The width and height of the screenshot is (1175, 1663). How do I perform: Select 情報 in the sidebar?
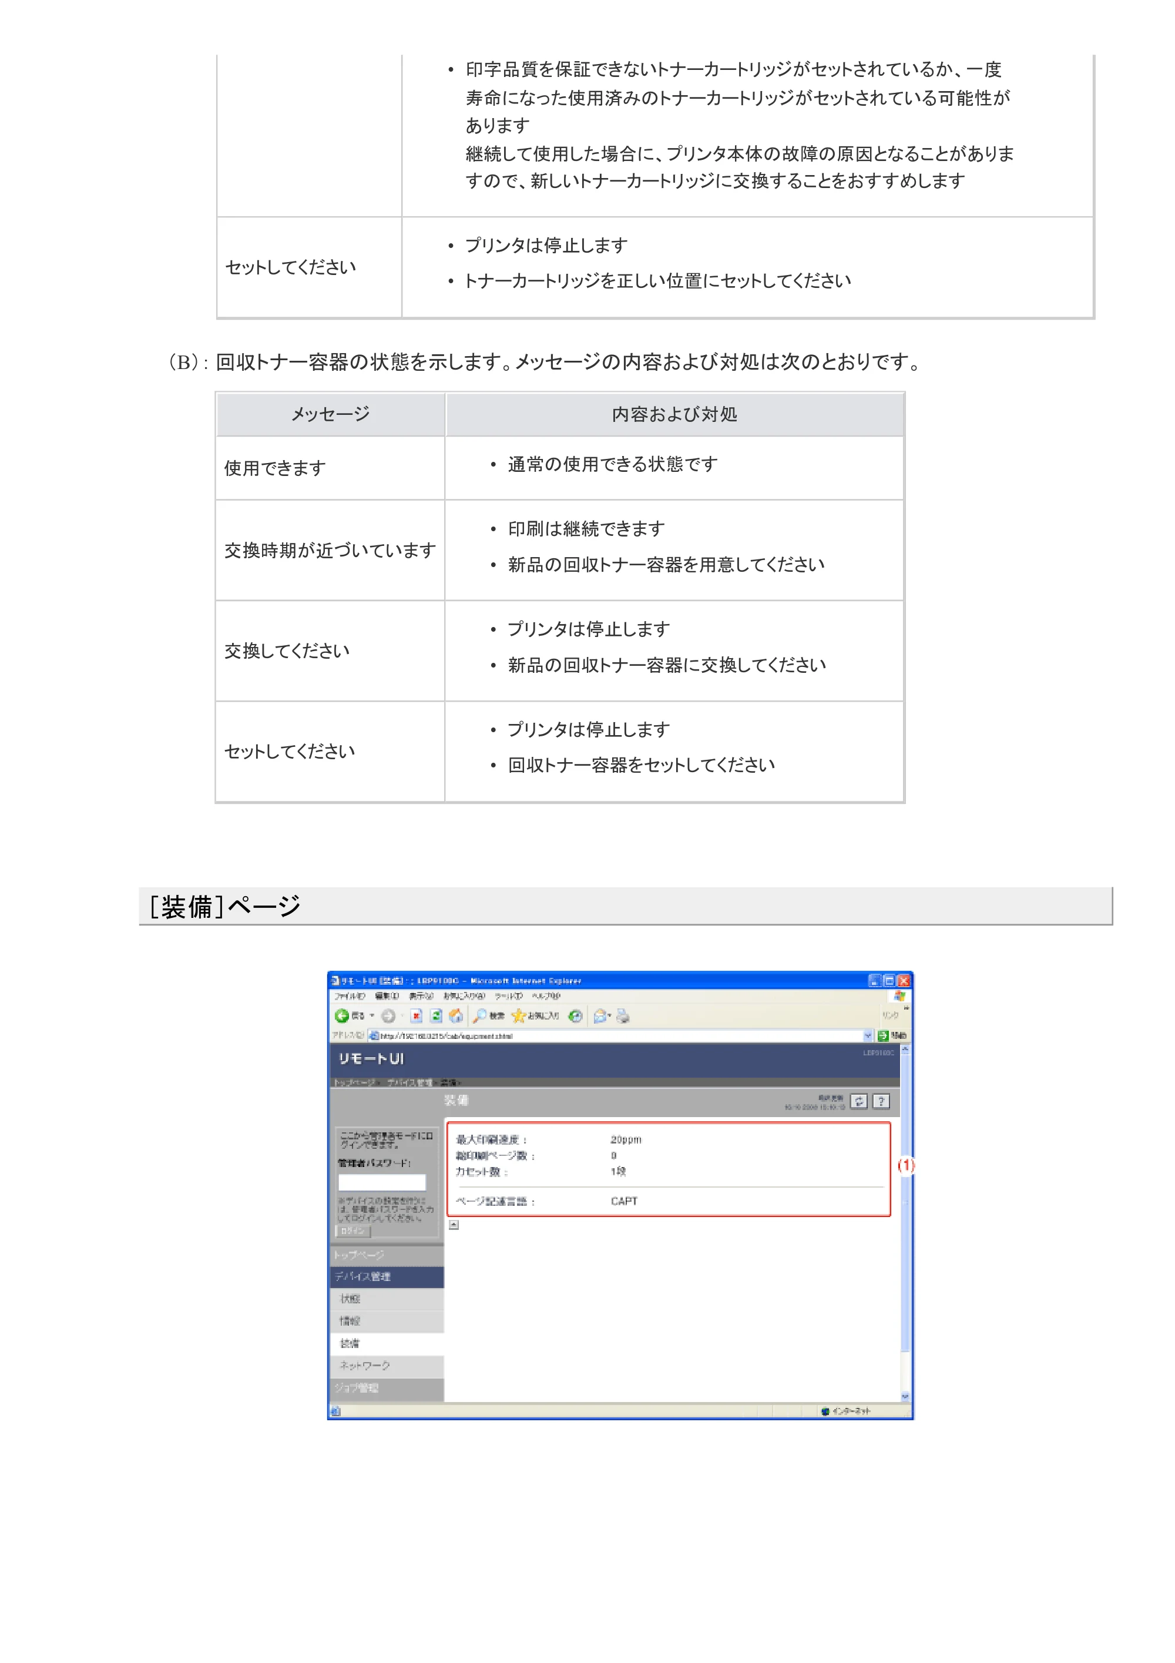tap(386, 1321)
